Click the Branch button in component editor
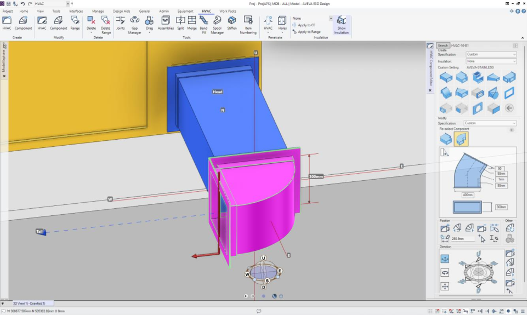The image size is (528, 315). 443,45
